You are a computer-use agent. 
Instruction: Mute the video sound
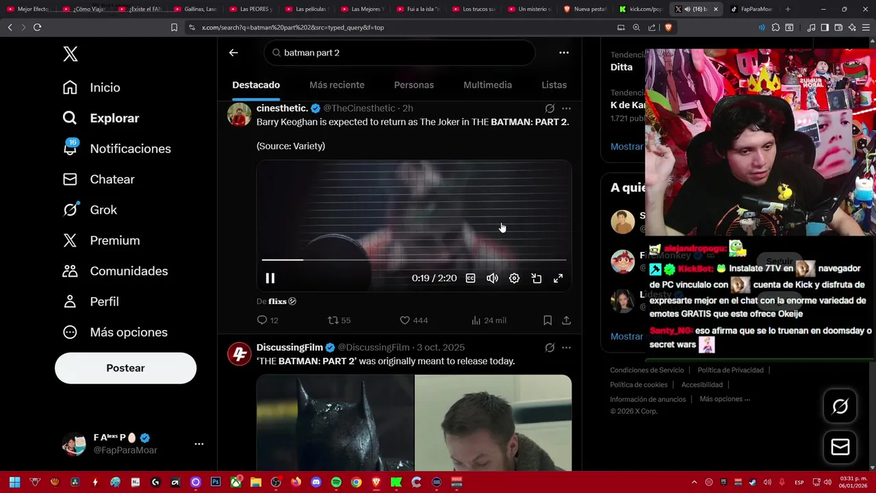[x=492, y=278]
